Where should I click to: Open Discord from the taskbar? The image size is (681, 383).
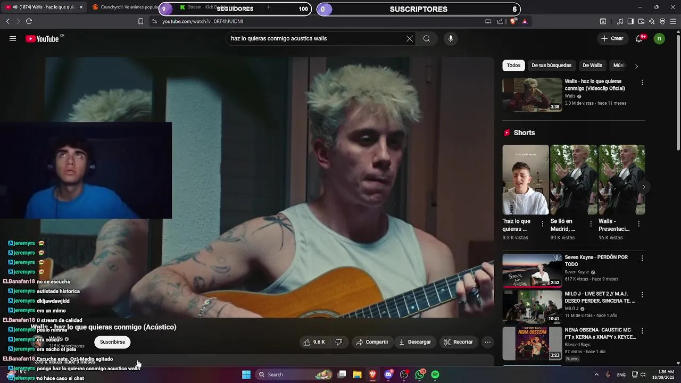click(388, 374)
